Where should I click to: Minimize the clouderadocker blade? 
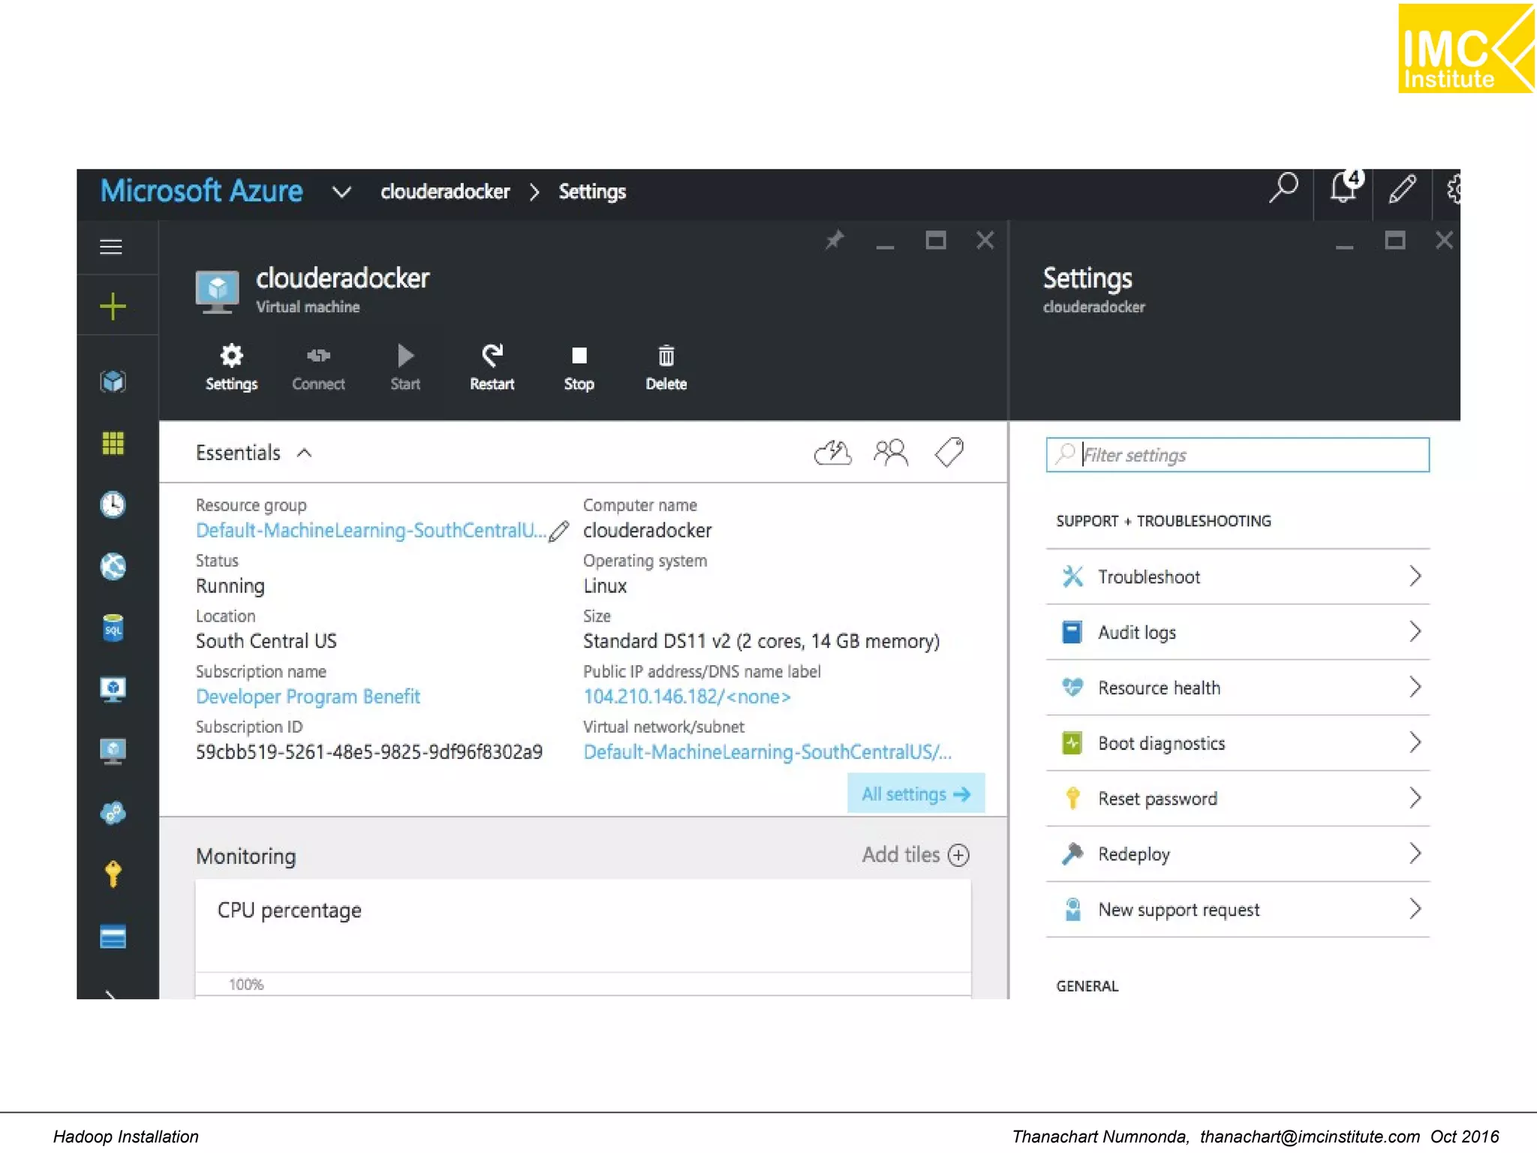point(886,245)
